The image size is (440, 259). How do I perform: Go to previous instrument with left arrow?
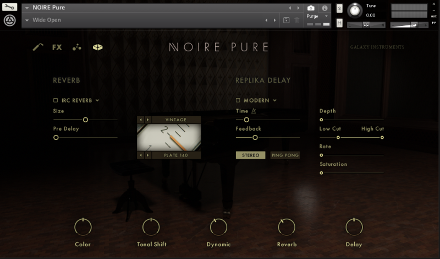pos(290,8)
